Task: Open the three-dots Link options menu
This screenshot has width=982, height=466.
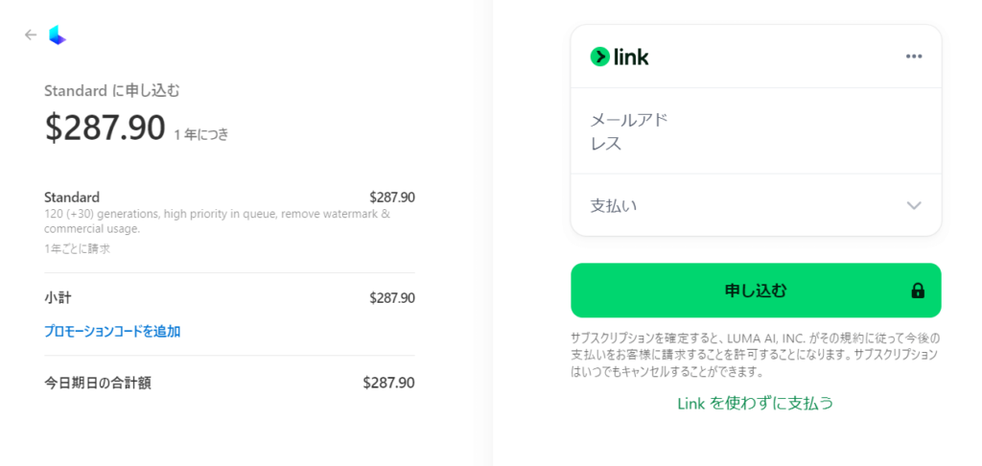Action: [x=914, y=57]
